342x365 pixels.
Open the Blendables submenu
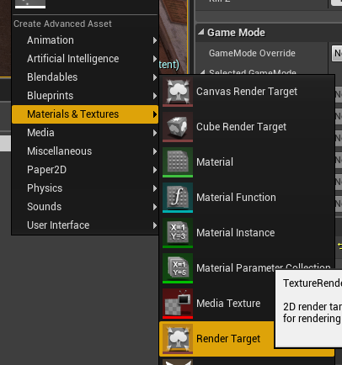pos(85,77)
